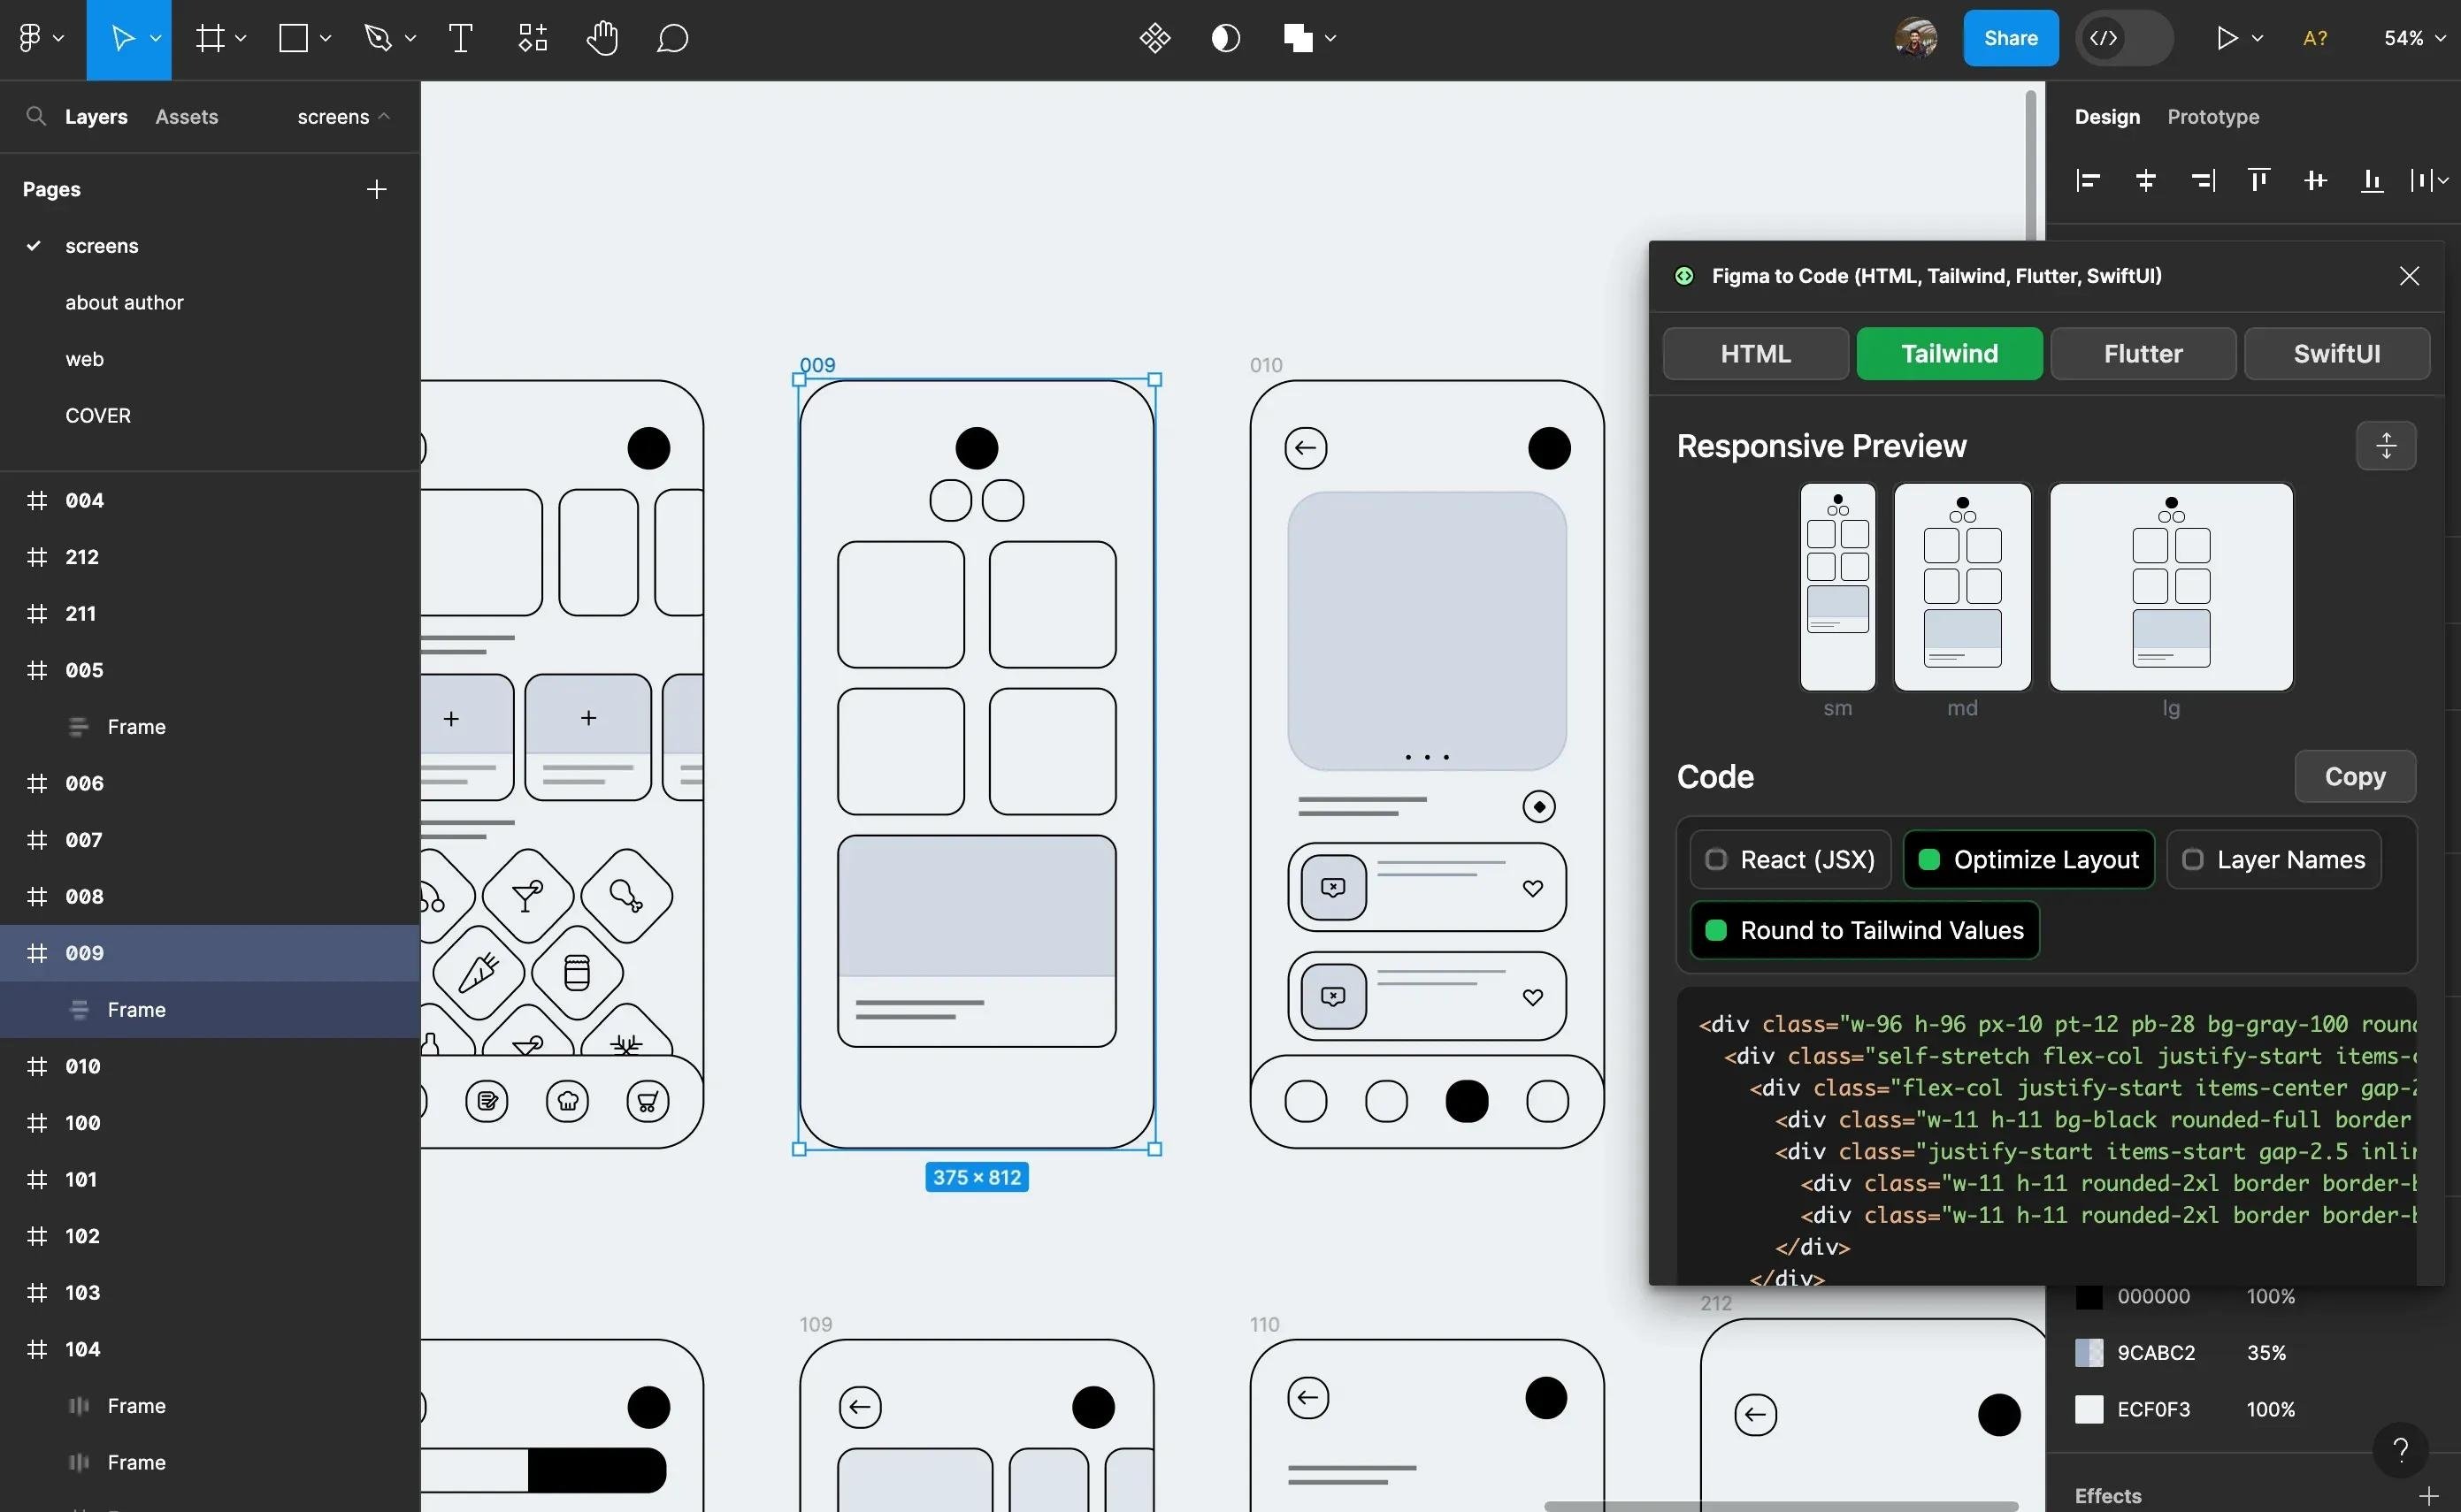
Task: Activate the Hand tool
Action: coord(602,38)
